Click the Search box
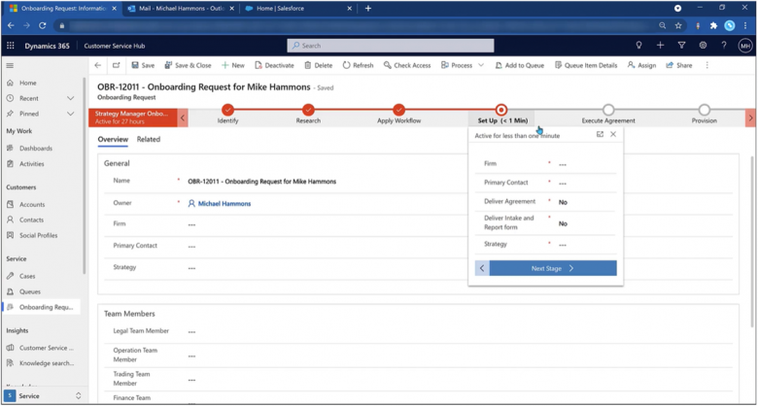The image size is (758, 407). click(391, 46)
